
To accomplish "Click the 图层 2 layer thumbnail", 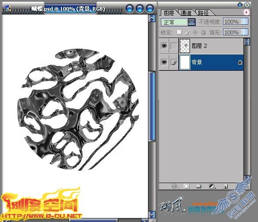I will click(x=185, y=46).
